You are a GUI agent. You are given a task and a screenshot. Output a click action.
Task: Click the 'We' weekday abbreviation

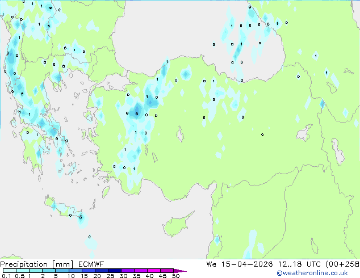pos(211,264)
